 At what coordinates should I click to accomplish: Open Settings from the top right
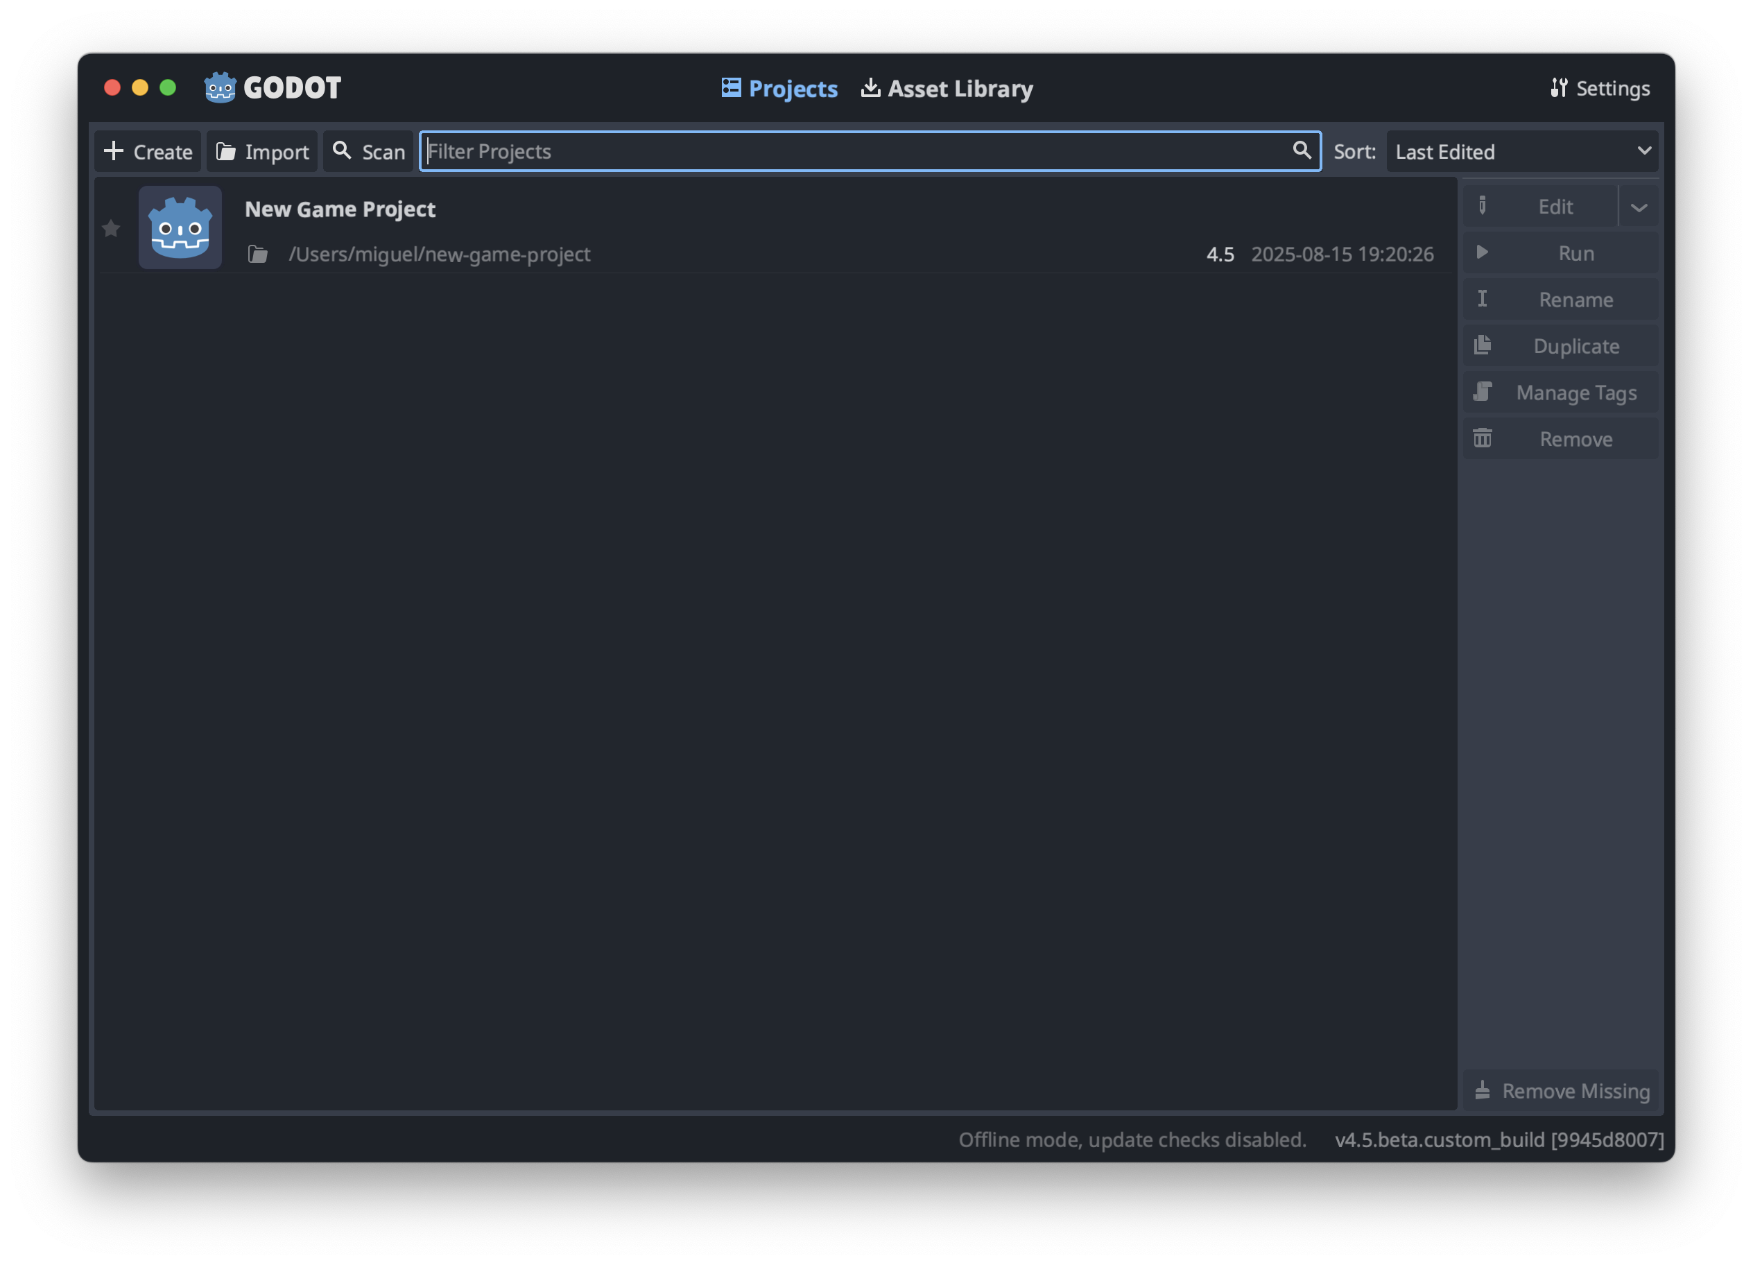coord(1599,88)
